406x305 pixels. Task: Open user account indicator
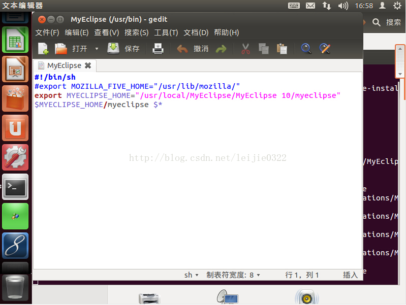coord(382,6)
